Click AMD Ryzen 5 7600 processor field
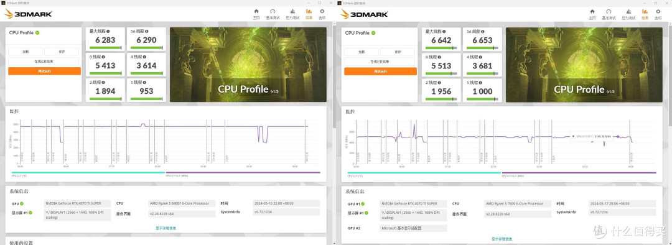Viewport: 672px width, 245px height. (x=518, y=203)
